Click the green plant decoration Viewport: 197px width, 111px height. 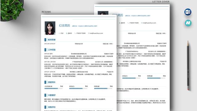[12, 10]
